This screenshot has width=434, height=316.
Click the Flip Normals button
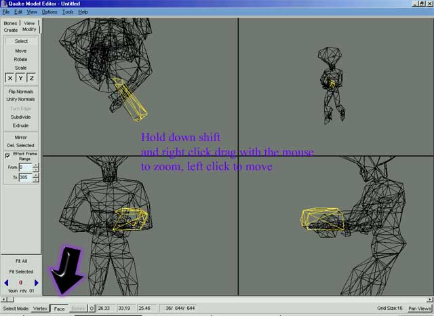click(x=21, y=91)
